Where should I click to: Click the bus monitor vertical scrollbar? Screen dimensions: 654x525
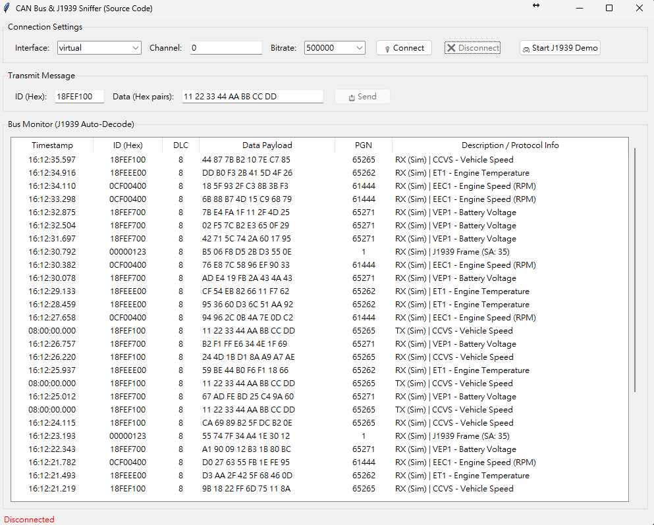coord(635,270)
